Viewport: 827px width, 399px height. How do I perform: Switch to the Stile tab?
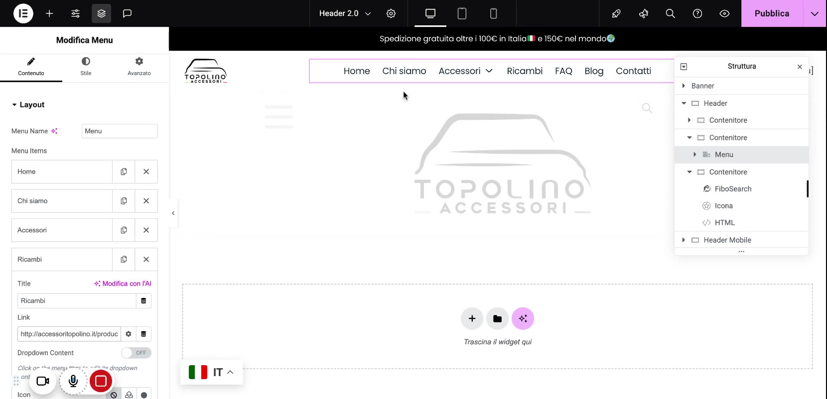86,66
